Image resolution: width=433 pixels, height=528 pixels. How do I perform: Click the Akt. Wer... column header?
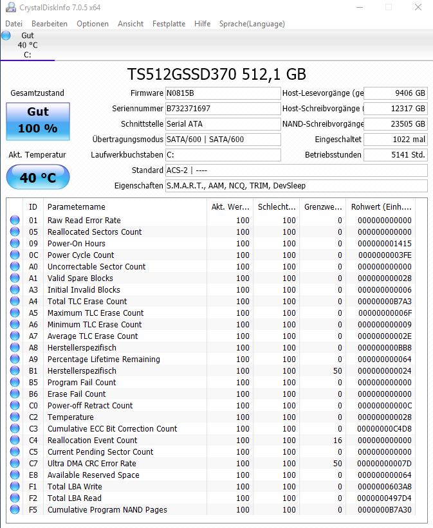(x=230, y=206)
